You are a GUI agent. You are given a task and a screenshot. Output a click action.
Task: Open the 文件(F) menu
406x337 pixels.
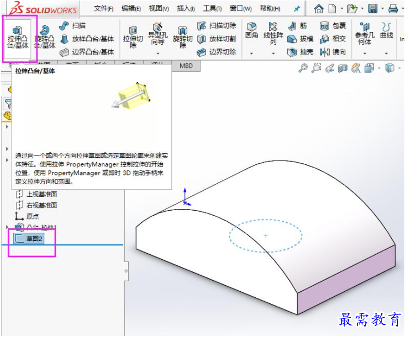tap(104, 8)
